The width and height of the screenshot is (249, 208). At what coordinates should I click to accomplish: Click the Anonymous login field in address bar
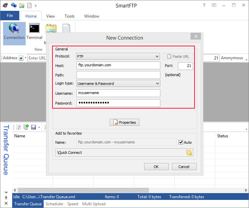click(232, 58)
